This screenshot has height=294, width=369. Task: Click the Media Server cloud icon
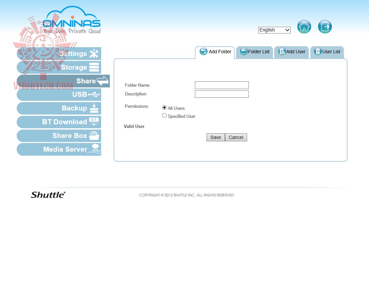coord(94,149)
